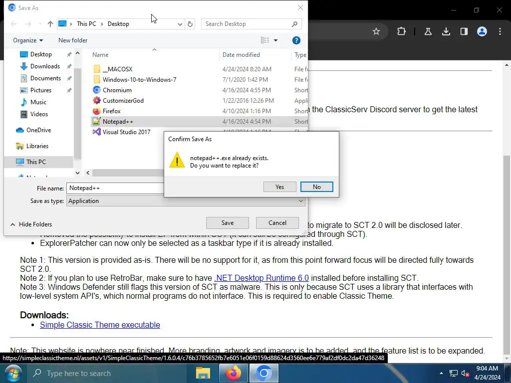511x383 pixels.
Task: Open the muted volume tray icon
Action: [465, 373]
